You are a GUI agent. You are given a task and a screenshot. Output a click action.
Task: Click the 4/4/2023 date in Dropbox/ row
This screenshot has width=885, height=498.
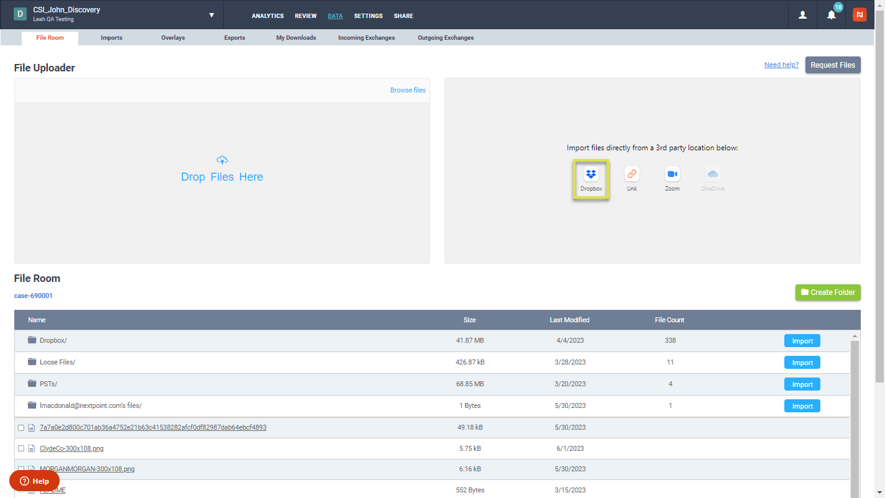570,340
